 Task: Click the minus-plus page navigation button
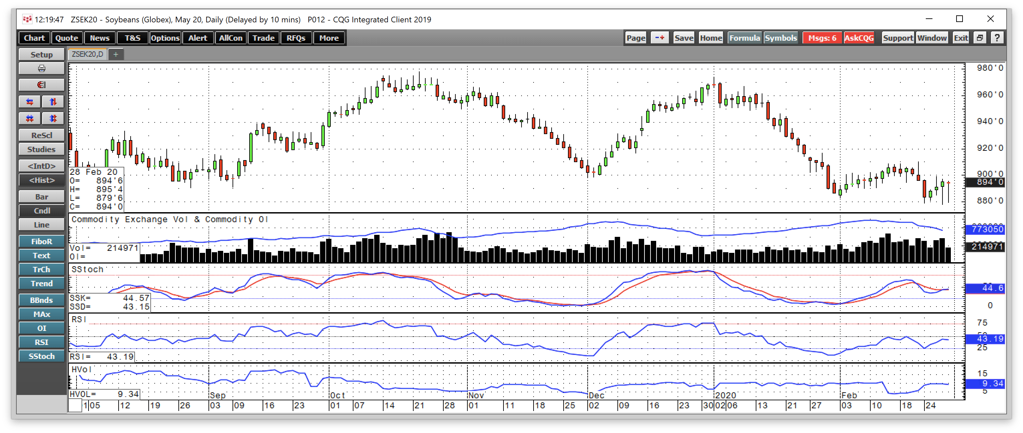[x=660, y=38]
